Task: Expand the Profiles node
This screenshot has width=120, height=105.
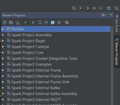Action: 3,29
